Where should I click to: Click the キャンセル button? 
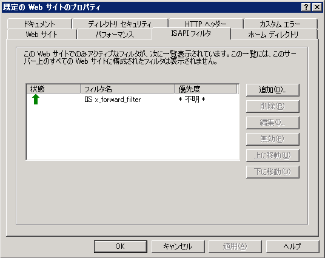[x=178, y=246]
